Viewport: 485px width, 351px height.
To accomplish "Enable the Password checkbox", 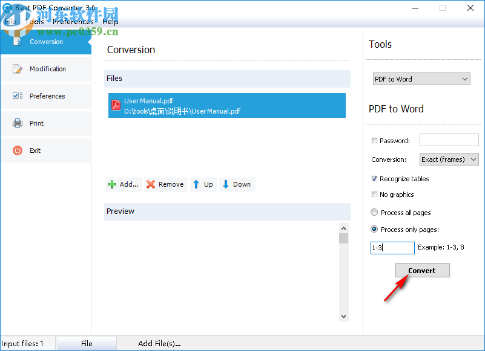I will click(x=374, y=140).
